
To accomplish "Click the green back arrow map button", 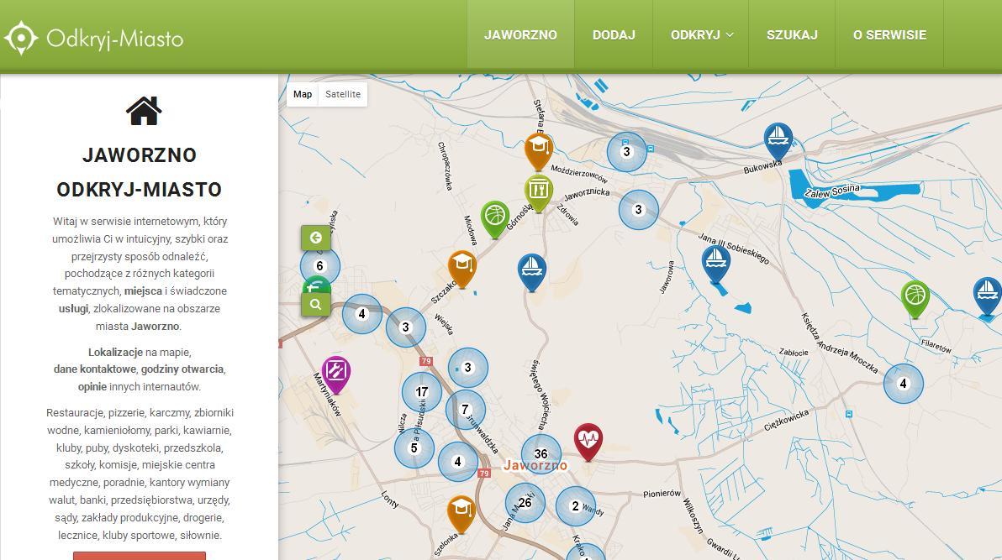I will tap(316, 238).
